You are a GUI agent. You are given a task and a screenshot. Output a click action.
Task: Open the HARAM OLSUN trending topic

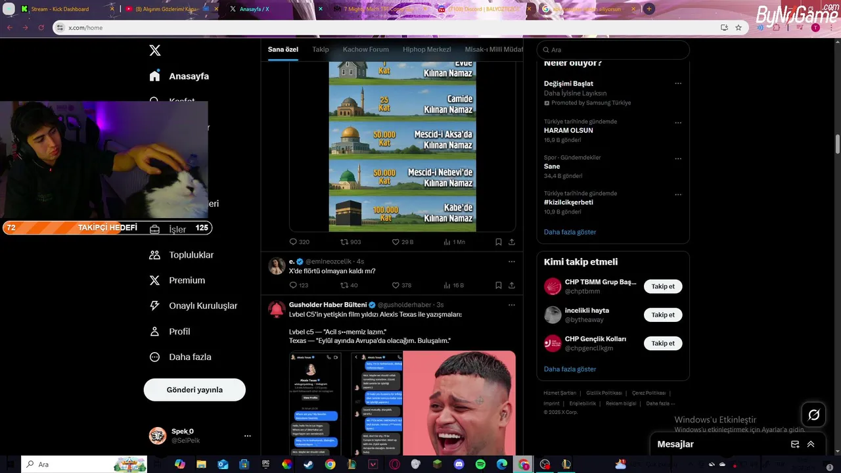[x=568, y=131]
